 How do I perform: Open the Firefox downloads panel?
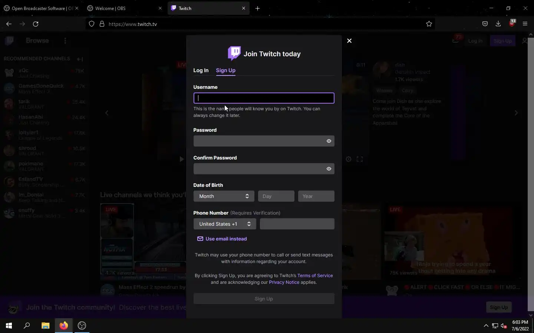tap(498, 24)
